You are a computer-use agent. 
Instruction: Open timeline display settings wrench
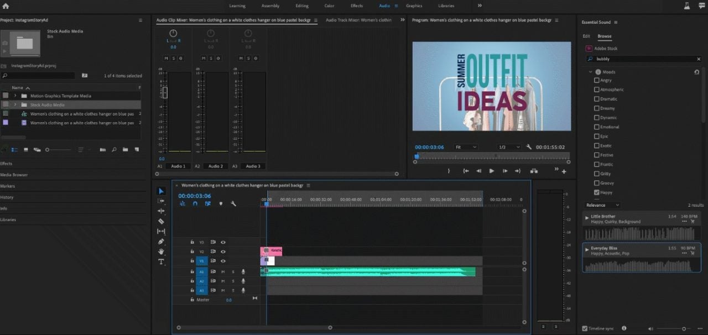point(233,203)
